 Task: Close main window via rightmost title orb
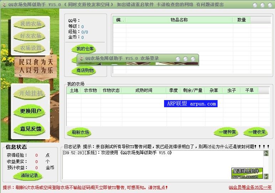pyautogui.click(x=270, y=5)
